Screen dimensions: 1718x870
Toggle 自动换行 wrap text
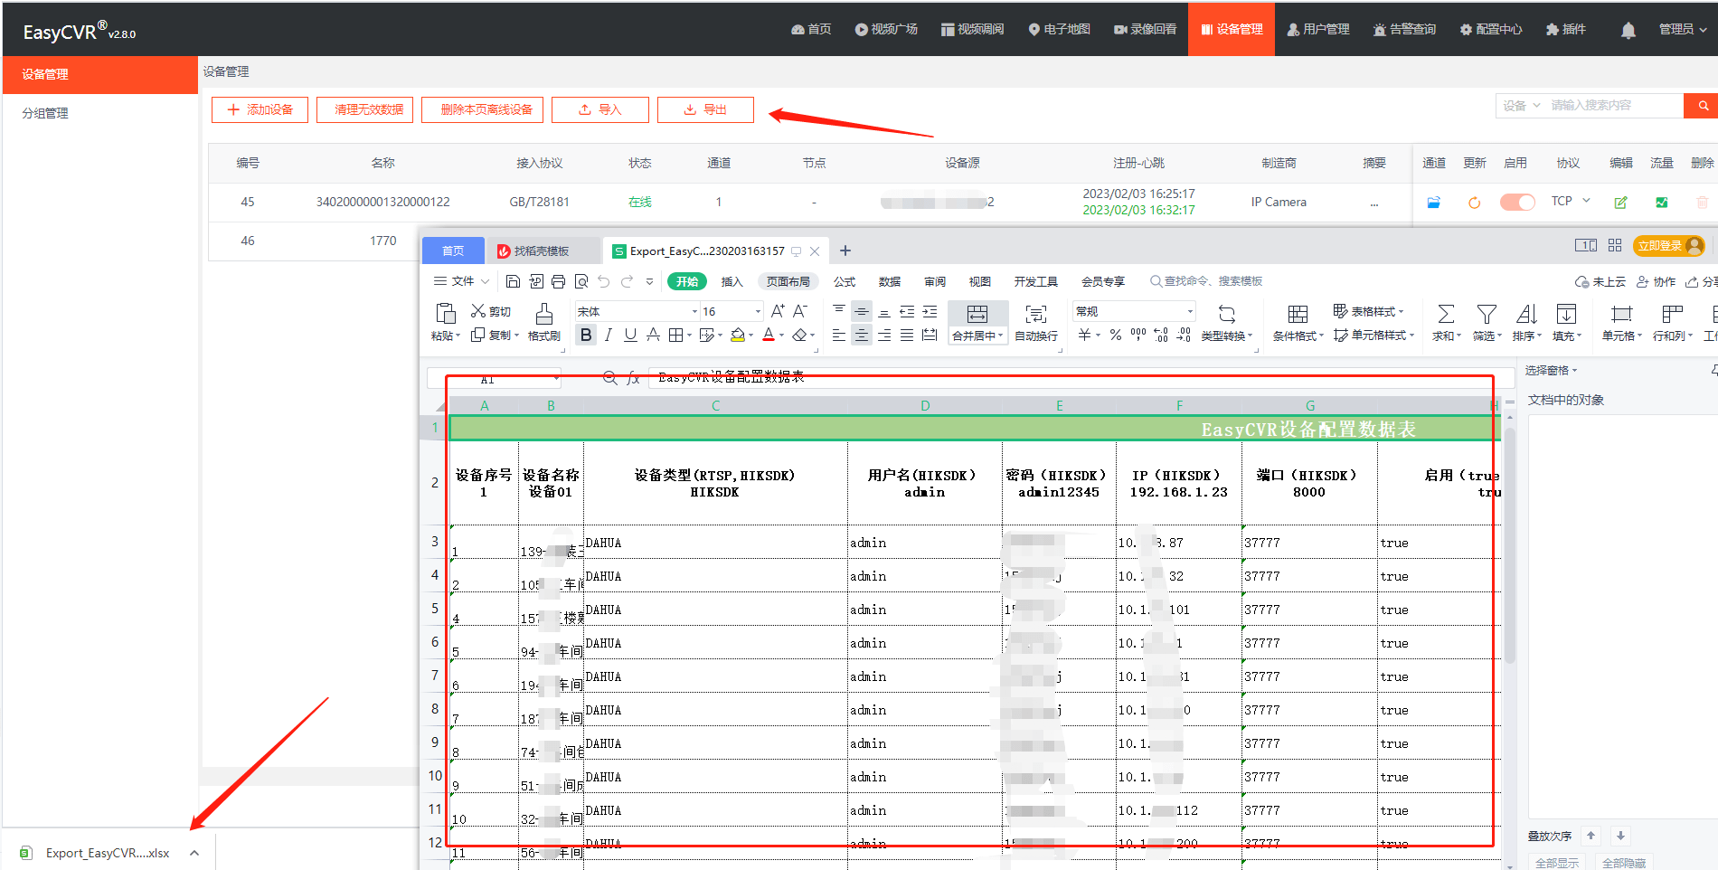(x=1036, y=323)
